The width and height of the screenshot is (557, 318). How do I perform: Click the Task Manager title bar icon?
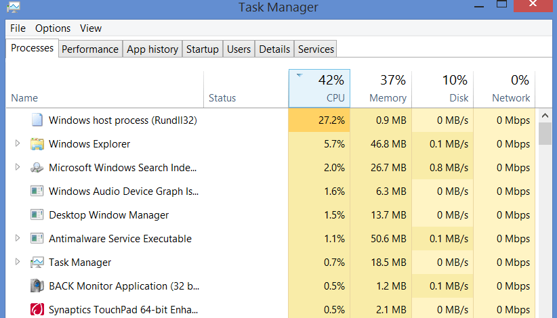pos(12,7)
